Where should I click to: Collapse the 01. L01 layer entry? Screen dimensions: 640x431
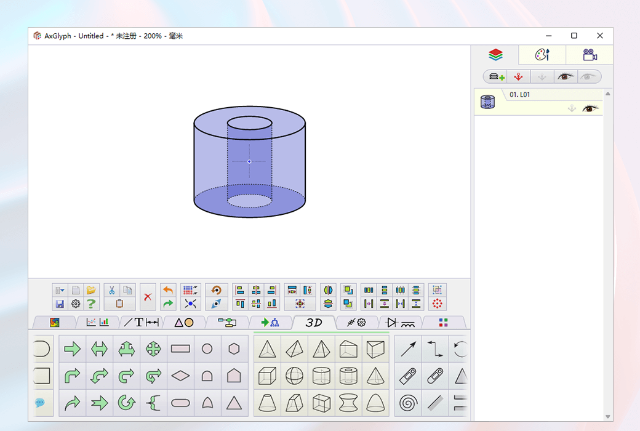pyautogui.click(x=609, y=94)
